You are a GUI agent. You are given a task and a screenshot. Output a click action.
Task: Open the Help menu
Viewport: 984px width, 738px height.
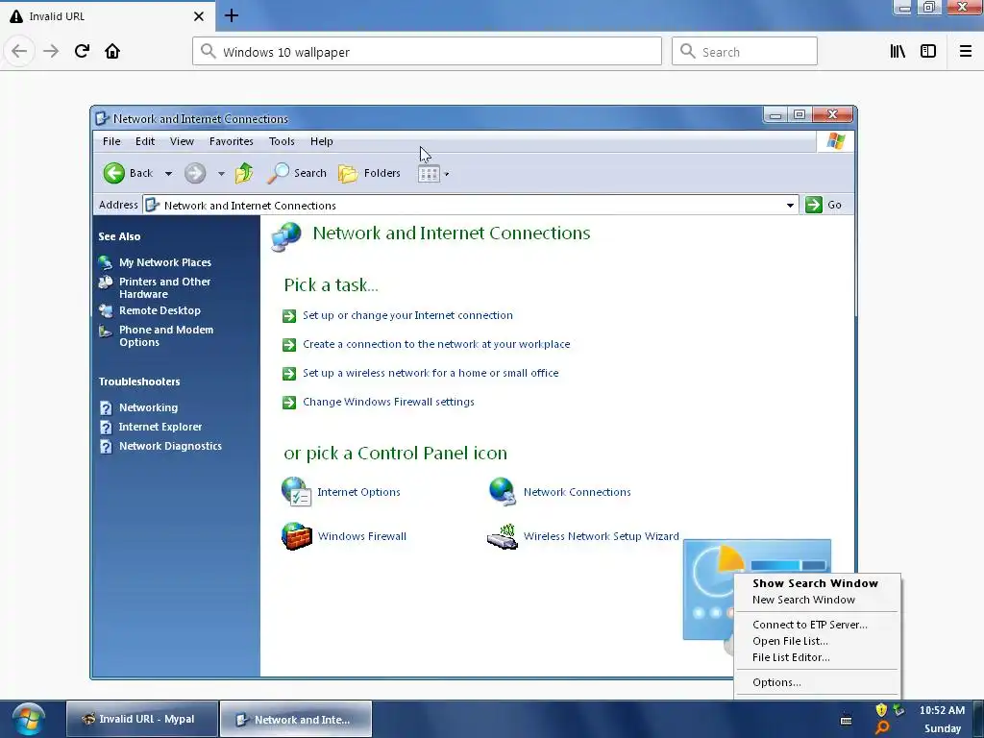click(321, 141)
